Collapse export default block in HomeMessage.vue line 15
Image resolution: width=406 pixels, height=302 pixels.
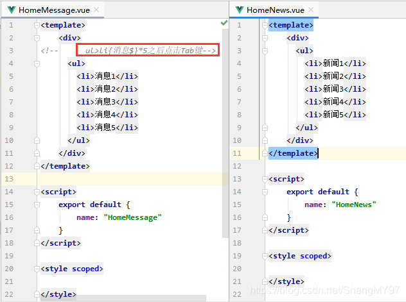(37, 205)
